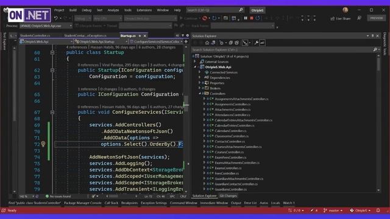Click the pending changes pencil indicator
The width and height of the screenshot is (390, 219).
tap(314, 210)
